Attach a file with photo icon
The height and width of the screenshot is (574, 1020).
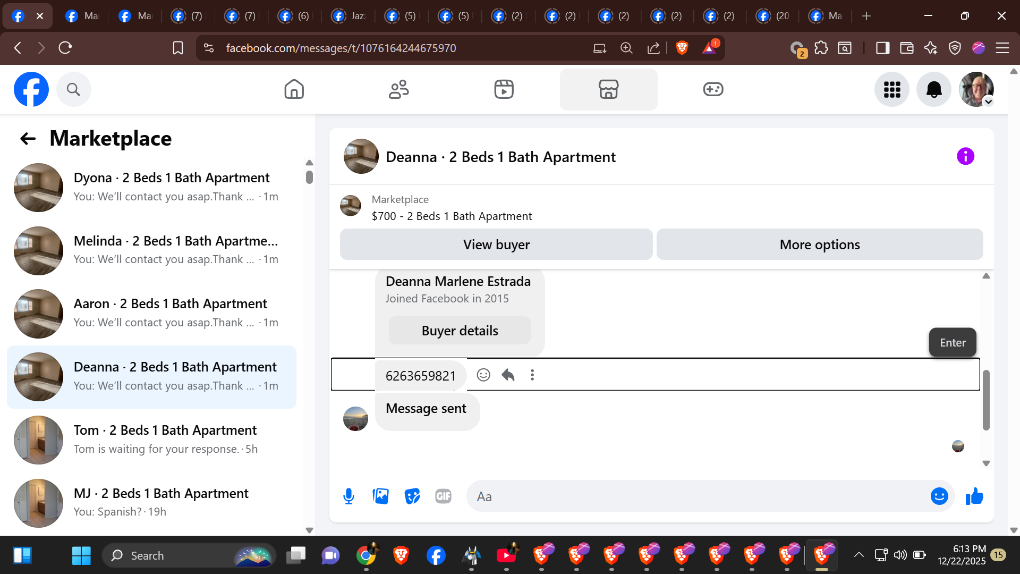pos(380,496)
